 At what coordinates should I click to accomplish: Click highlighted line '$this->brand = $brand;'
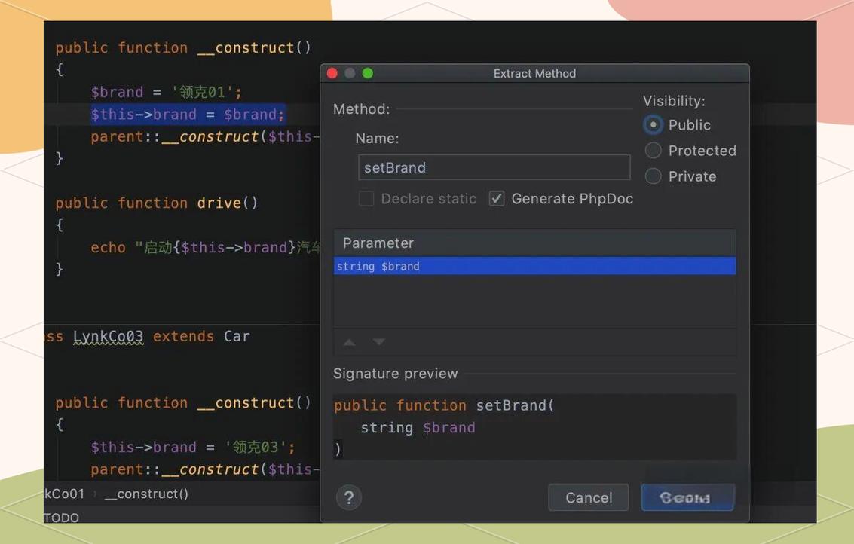click(188, 115)
